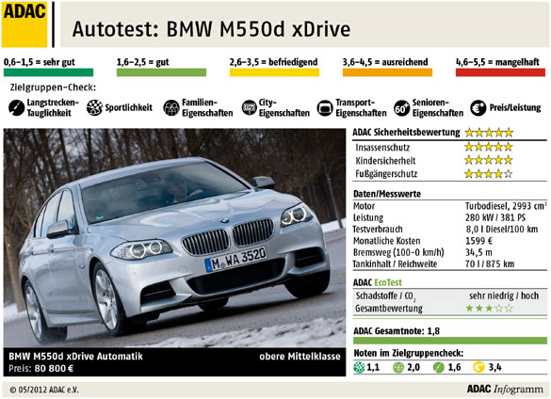Click the car license plate 'M WA 3520'

(x=235, y=259)
